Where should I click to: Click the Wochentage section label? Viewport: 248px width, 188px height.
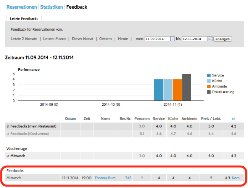pos(17,148)
